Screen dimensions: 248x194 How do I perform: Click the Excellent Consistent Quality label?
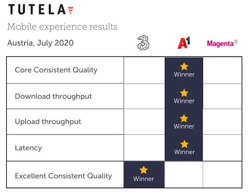63,176
